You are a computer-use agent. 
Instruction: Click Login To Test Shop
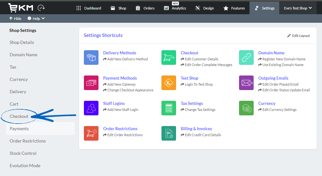coord(197,84)
